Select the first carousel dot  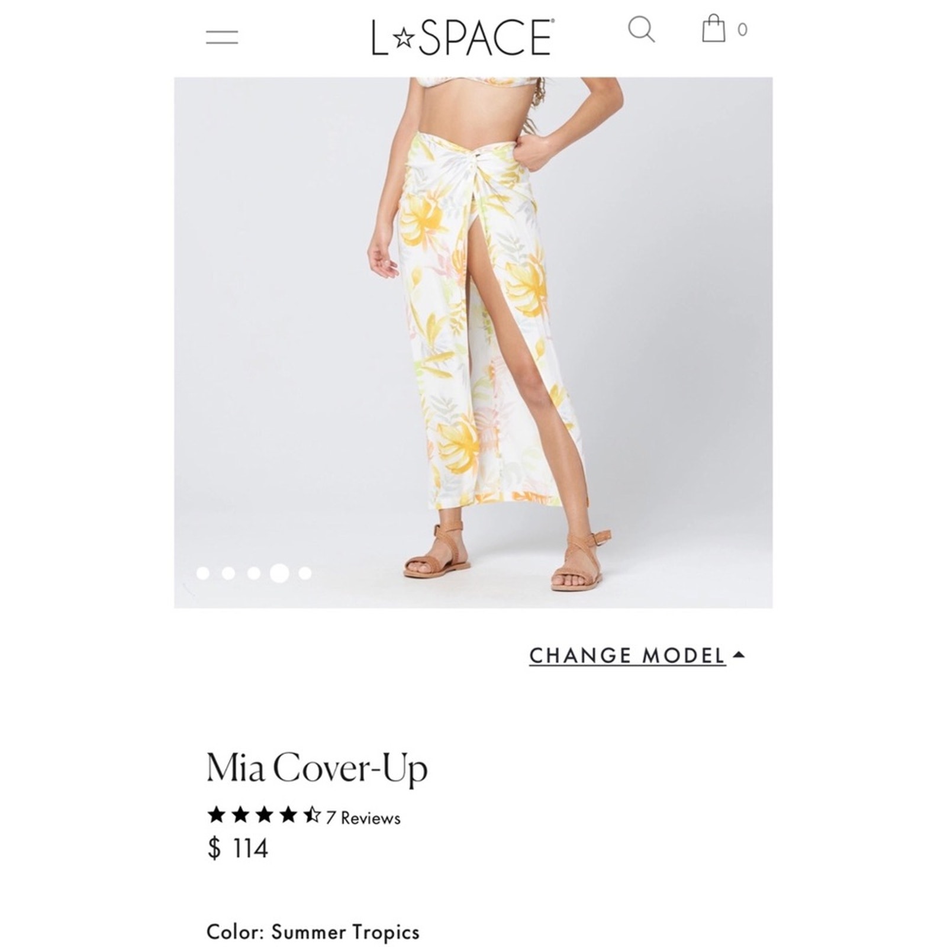click(202, 573)
